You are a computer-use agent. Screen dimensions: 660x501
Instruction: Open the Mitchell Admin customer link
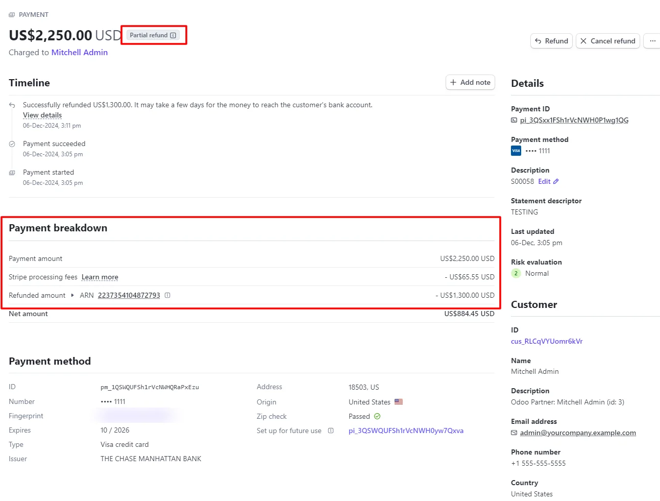point(80,52)
